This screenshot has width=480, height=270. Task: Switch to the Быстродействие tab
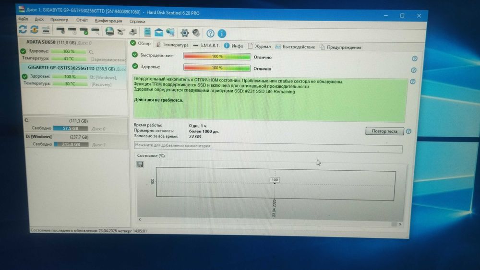[295, 47]
